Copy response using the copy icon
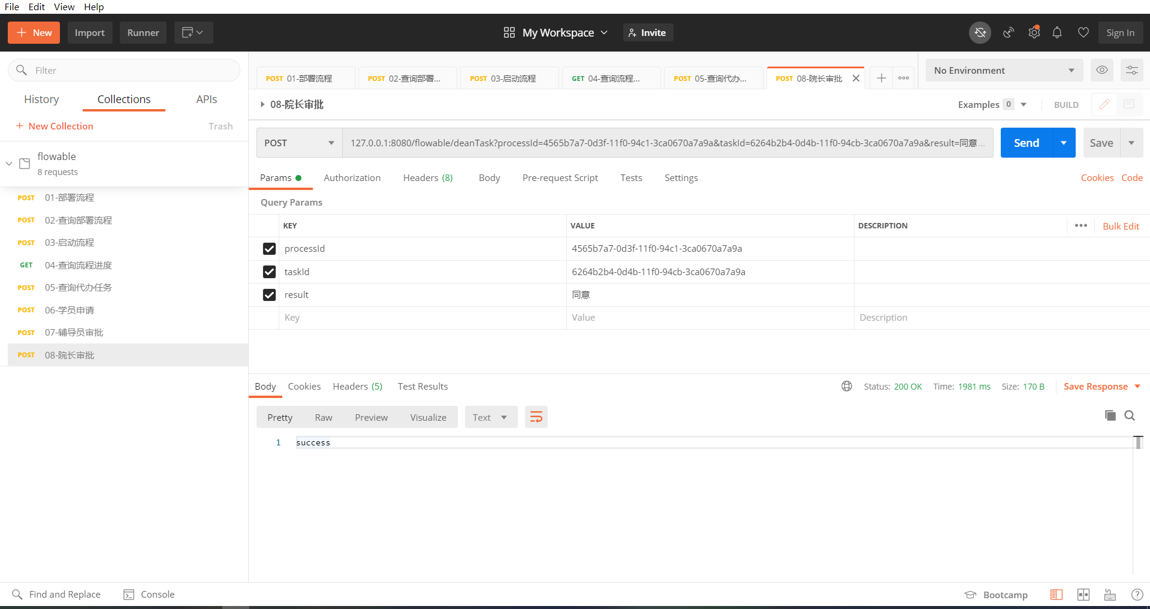Screen dimensions: 1150x609 click(1110, 415)
